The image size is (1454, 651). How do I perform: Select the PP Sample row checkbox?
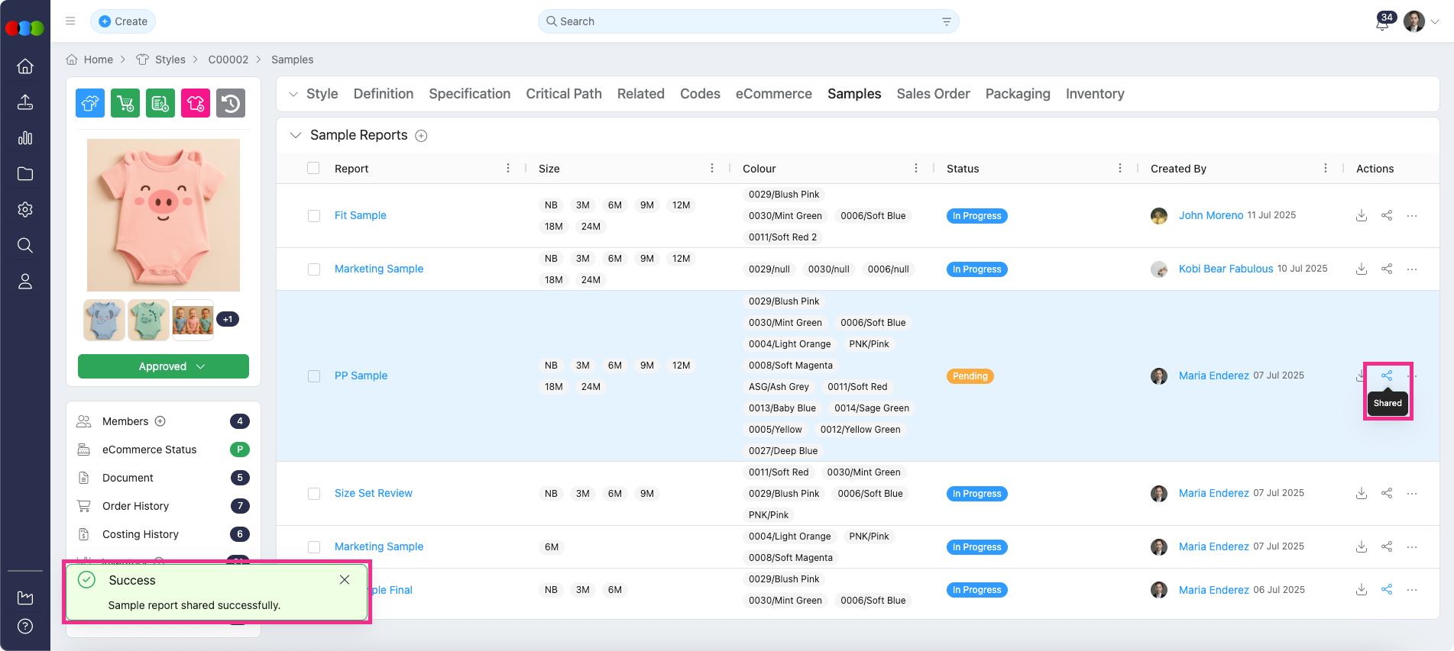(x=314, y=376)
